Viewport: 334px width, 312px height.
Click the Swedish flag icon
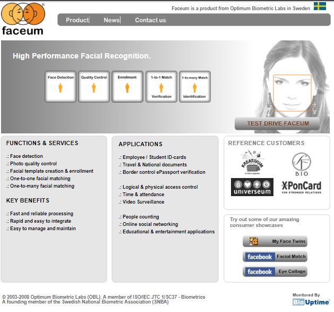click(x=320, y=6)
